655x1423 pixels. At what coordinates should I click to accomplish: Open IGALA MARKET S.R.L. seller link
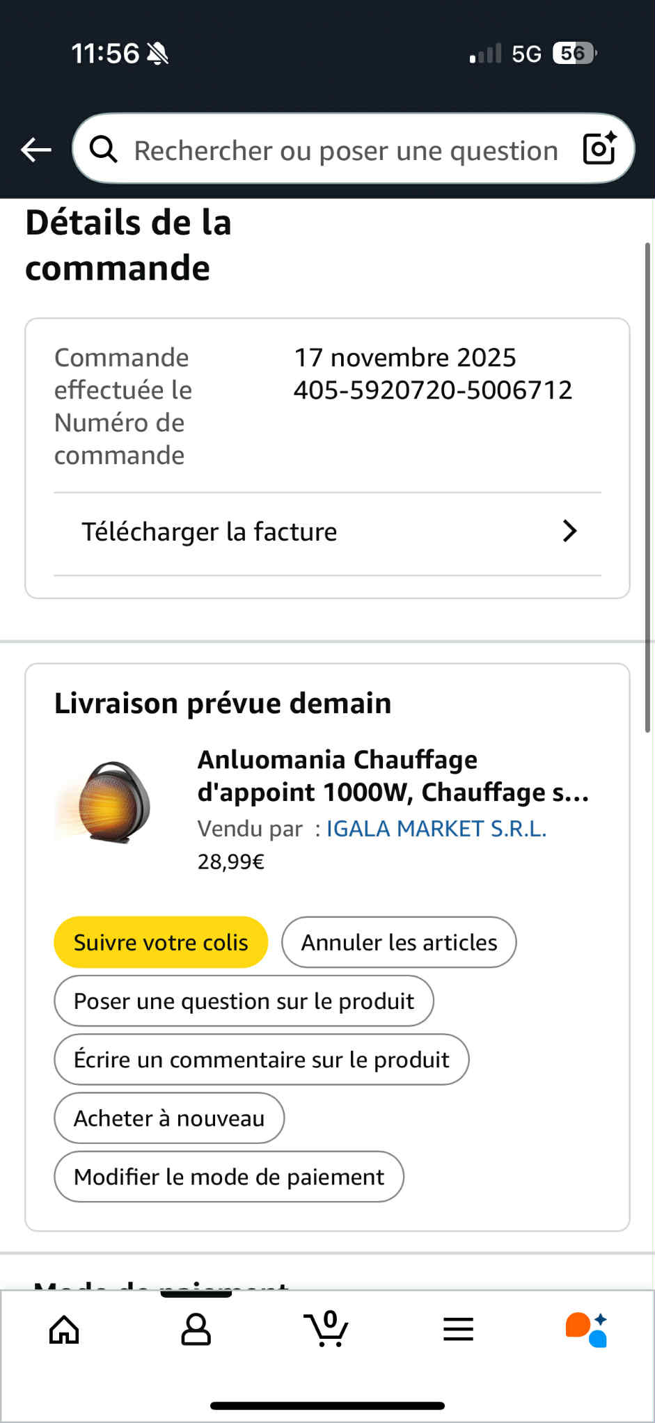point(436,828)
